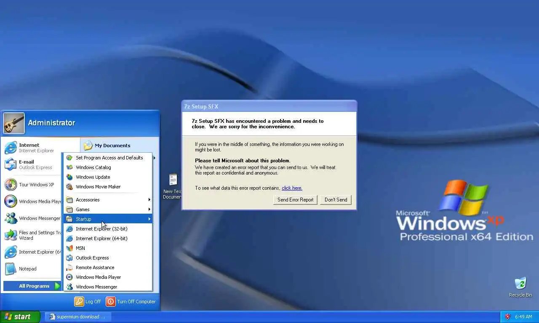Launch Windows Movie Maker
The width and height of the screenshot is (539, 323).
pyautogui.click(x=108, y=187)
